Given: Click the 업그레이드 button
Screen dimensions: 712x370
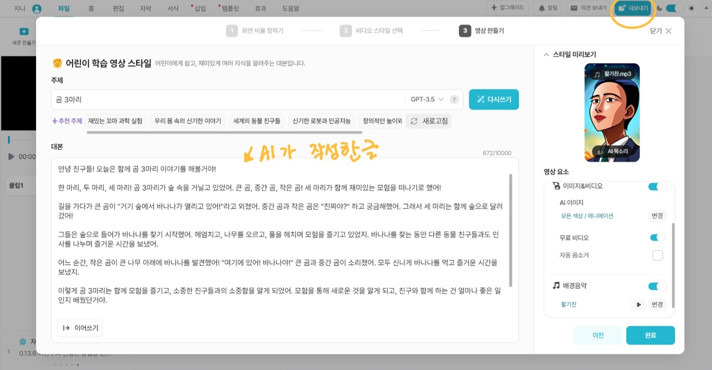Looking at the screenshot, I should click(x=507, y=8).
